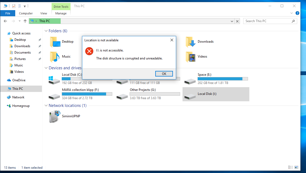Select the Music folder icon
This screenshot has height=173, width=306.
(55, 57)
